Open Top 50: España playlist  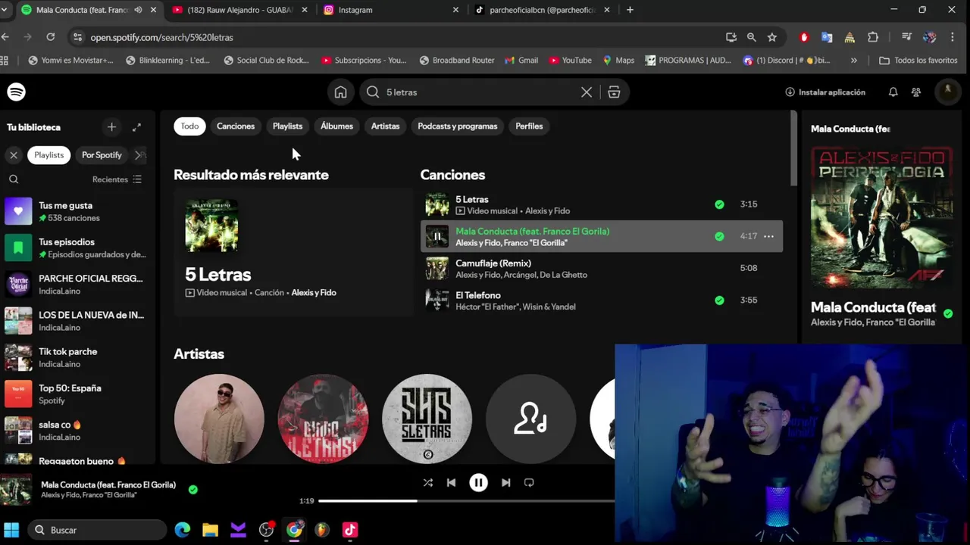78,394
